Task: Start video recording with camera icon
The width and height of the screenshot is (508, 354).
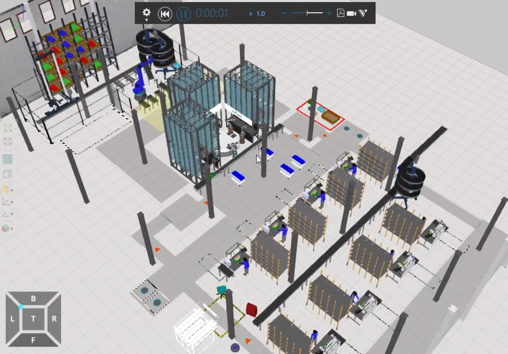Action: [351, 13]
